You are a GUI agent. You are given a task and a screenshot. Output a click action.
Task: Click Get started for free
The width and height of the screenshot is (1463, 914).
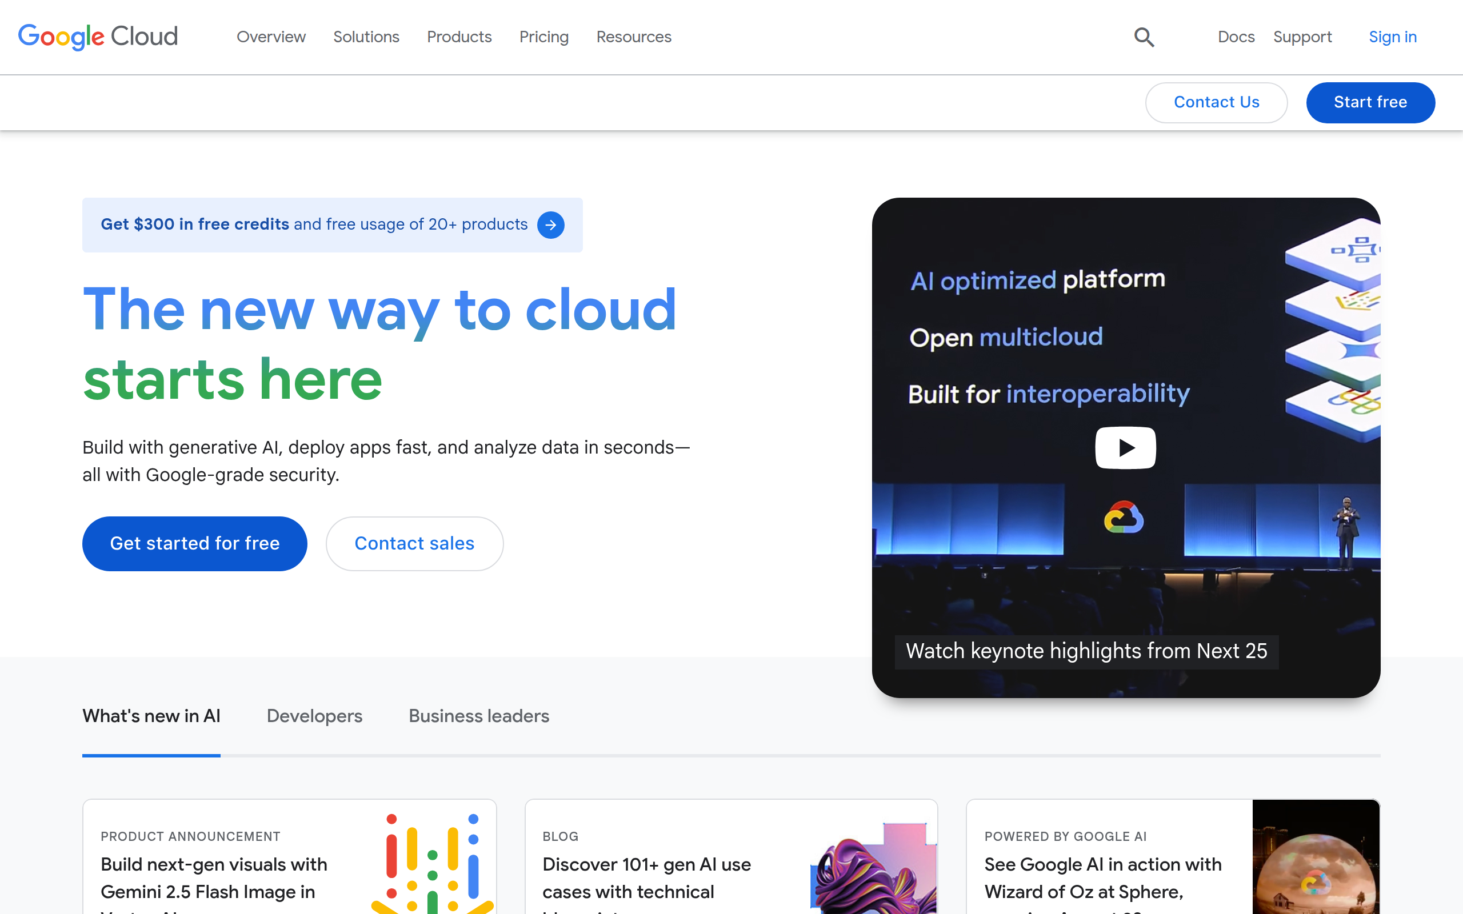[x=195, y=543]
